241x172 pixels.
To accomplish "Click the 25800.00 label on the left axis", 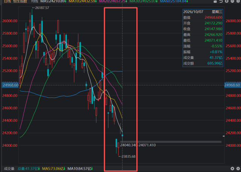I will 10,33.
